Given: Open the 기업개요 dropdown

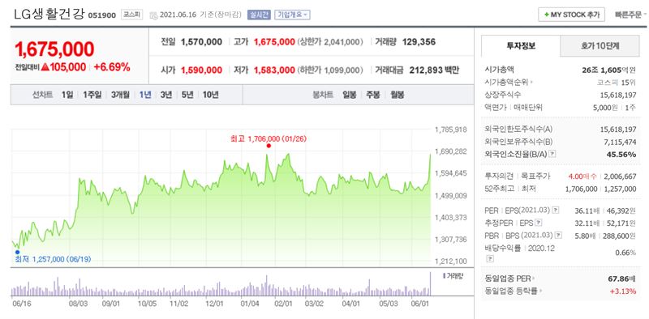Looking at the screenshot, I should (292, 15).
